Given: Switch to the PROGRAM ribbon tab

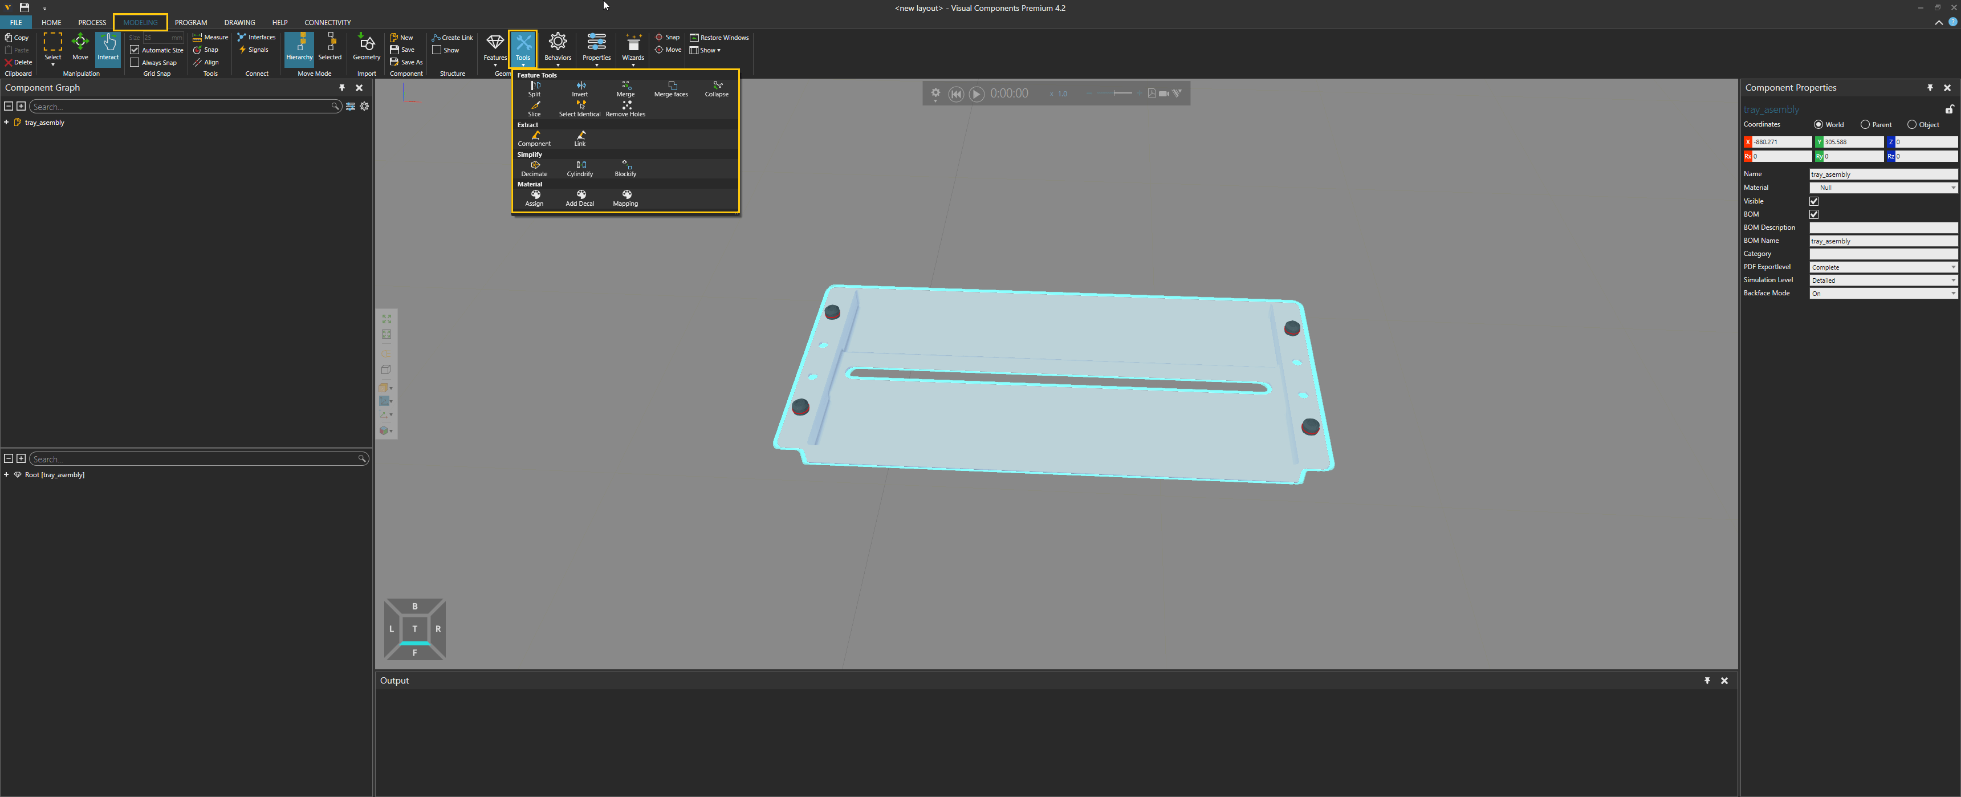Looking at the screenshot, I should coord(191,22).
